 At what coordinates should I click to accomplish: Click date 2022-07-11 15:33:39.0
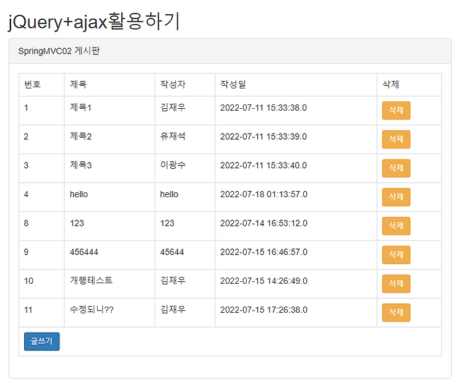pyautogui.click(x=264, y=137)
